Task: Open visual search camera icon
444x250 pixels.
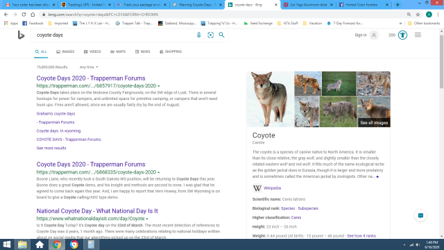Action: [210, 35]
